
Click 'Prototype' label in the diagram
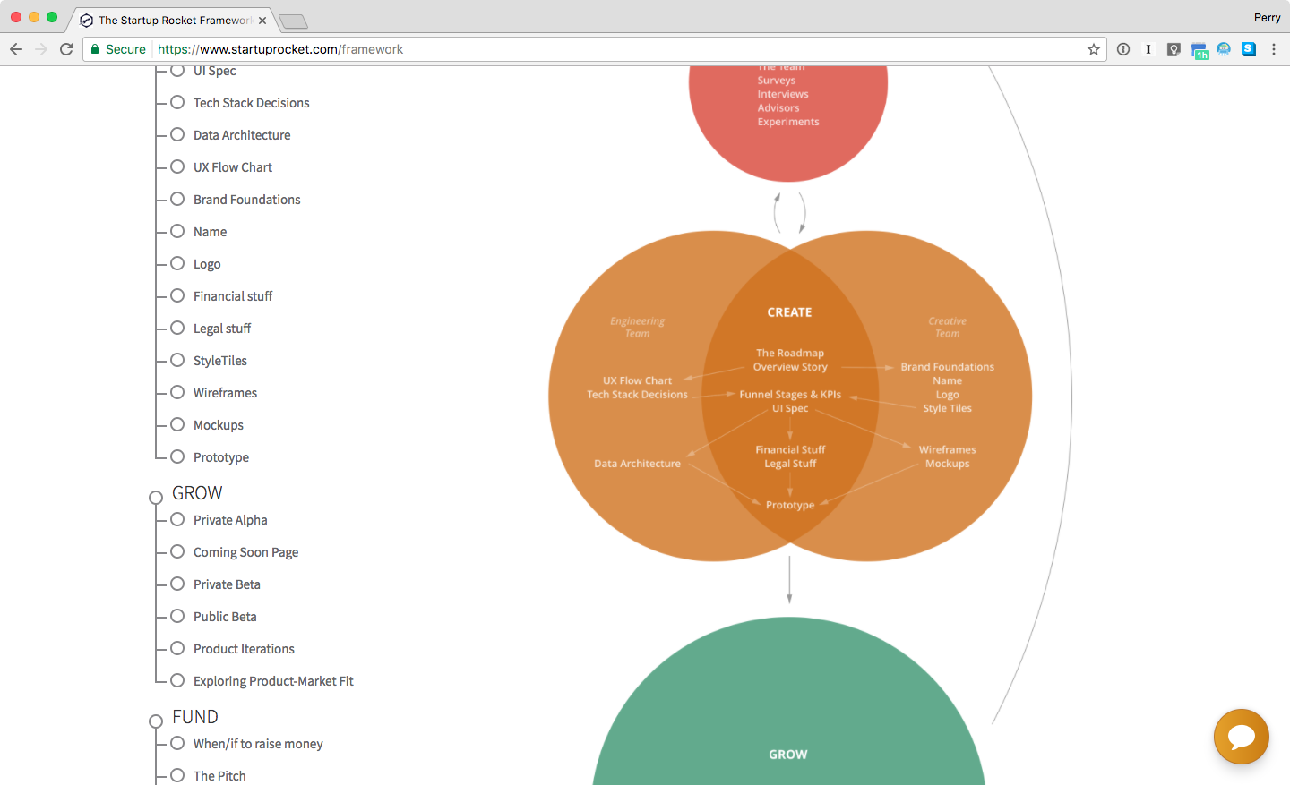pos(790,505)
